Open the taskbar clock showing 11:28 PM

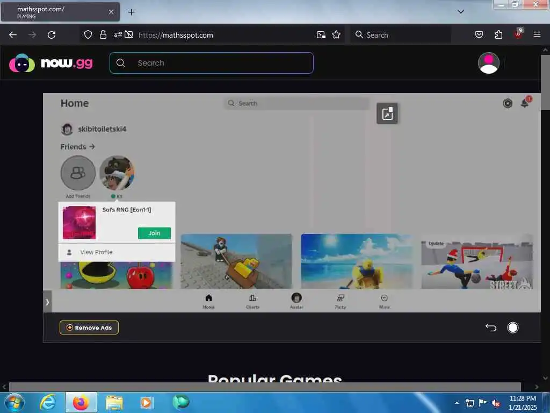coord(523,402)
